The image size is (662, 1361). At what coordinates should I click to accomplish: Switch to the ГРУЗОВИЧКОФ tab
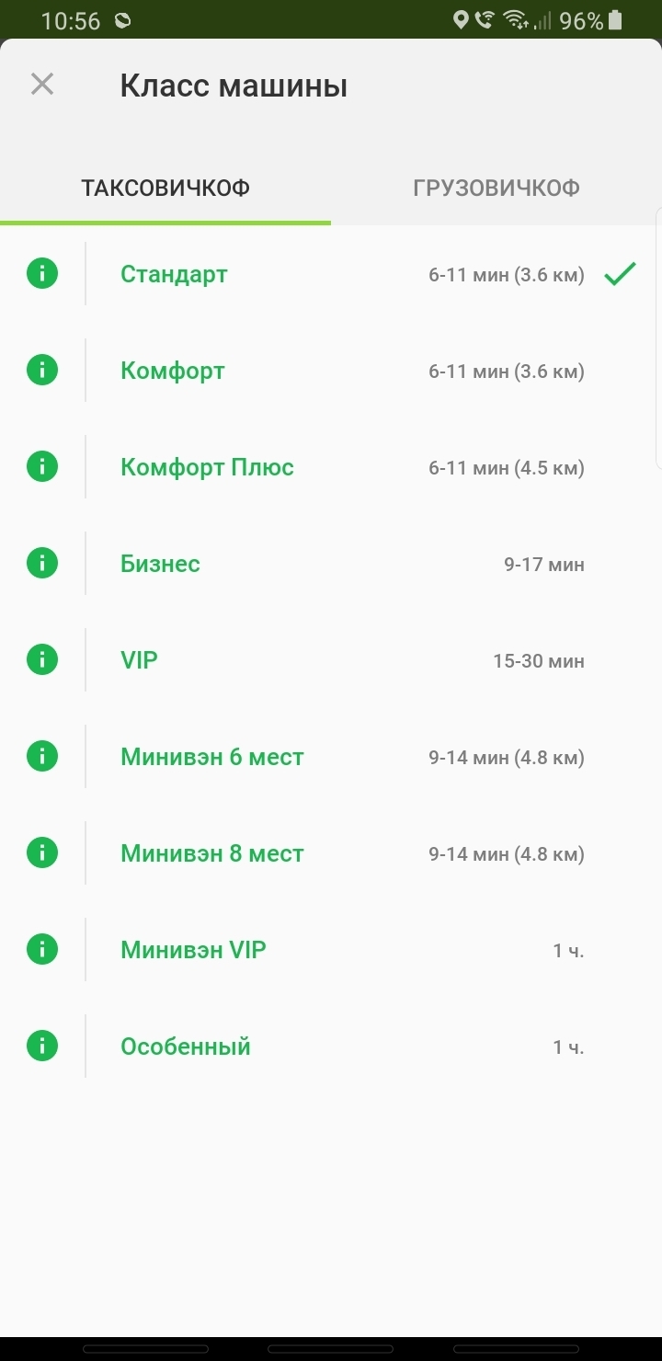[x=496, y=189]
